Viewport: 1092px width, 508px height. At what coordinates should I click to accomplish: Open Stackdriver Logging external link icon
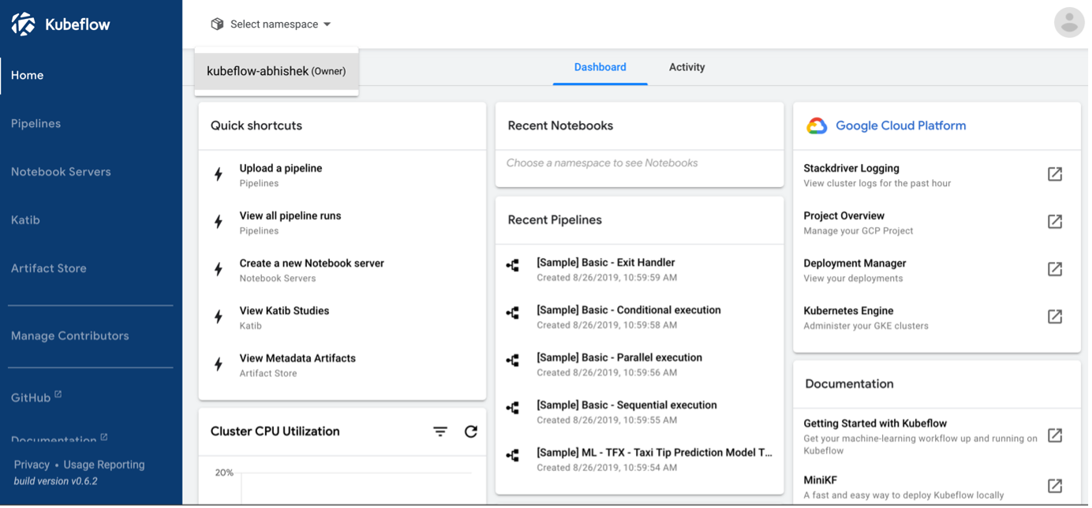(1054, 174)
